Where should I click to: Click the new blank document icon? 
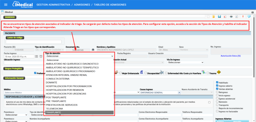208,17
